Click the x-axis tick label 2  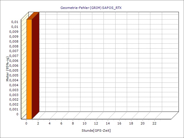pyautogui.click(x=38, y=123)
